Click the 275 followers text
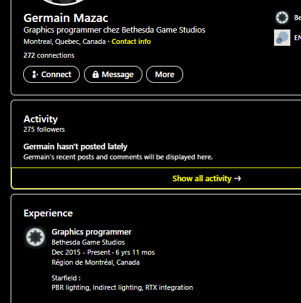 (44, 129)
